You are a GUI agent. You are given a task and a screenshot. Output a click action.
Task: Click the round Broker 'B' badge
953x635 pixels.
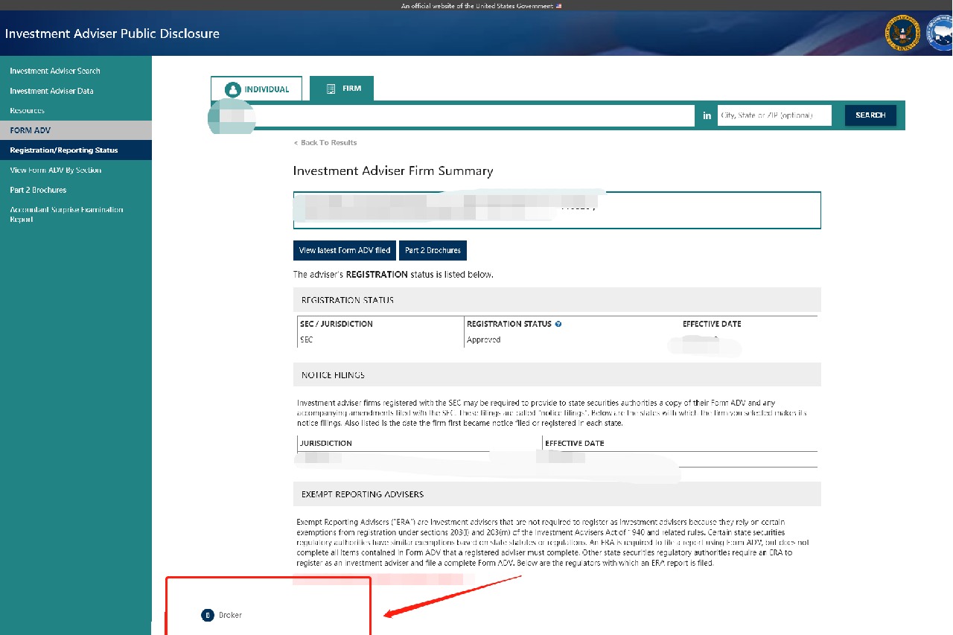pos(208,615)
